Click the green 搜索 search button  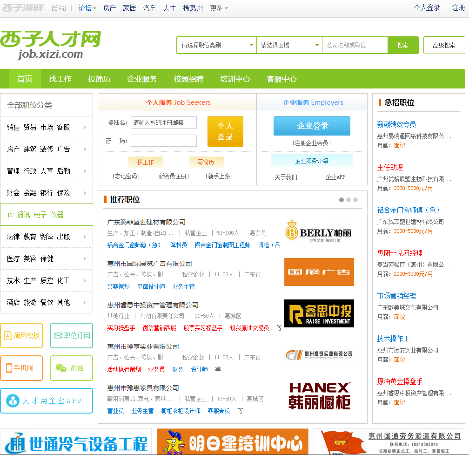[x=402, y=45]
